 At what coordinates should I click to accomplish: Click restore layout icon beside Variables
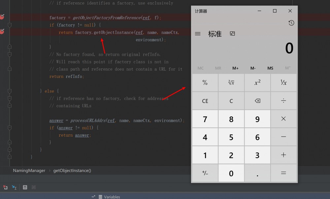point(93,197)
